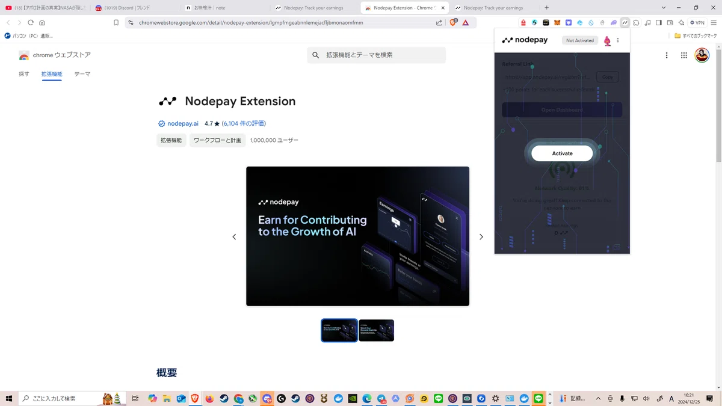
Task: Open the Brave Wallet icon
Action: tap(670, 23)
